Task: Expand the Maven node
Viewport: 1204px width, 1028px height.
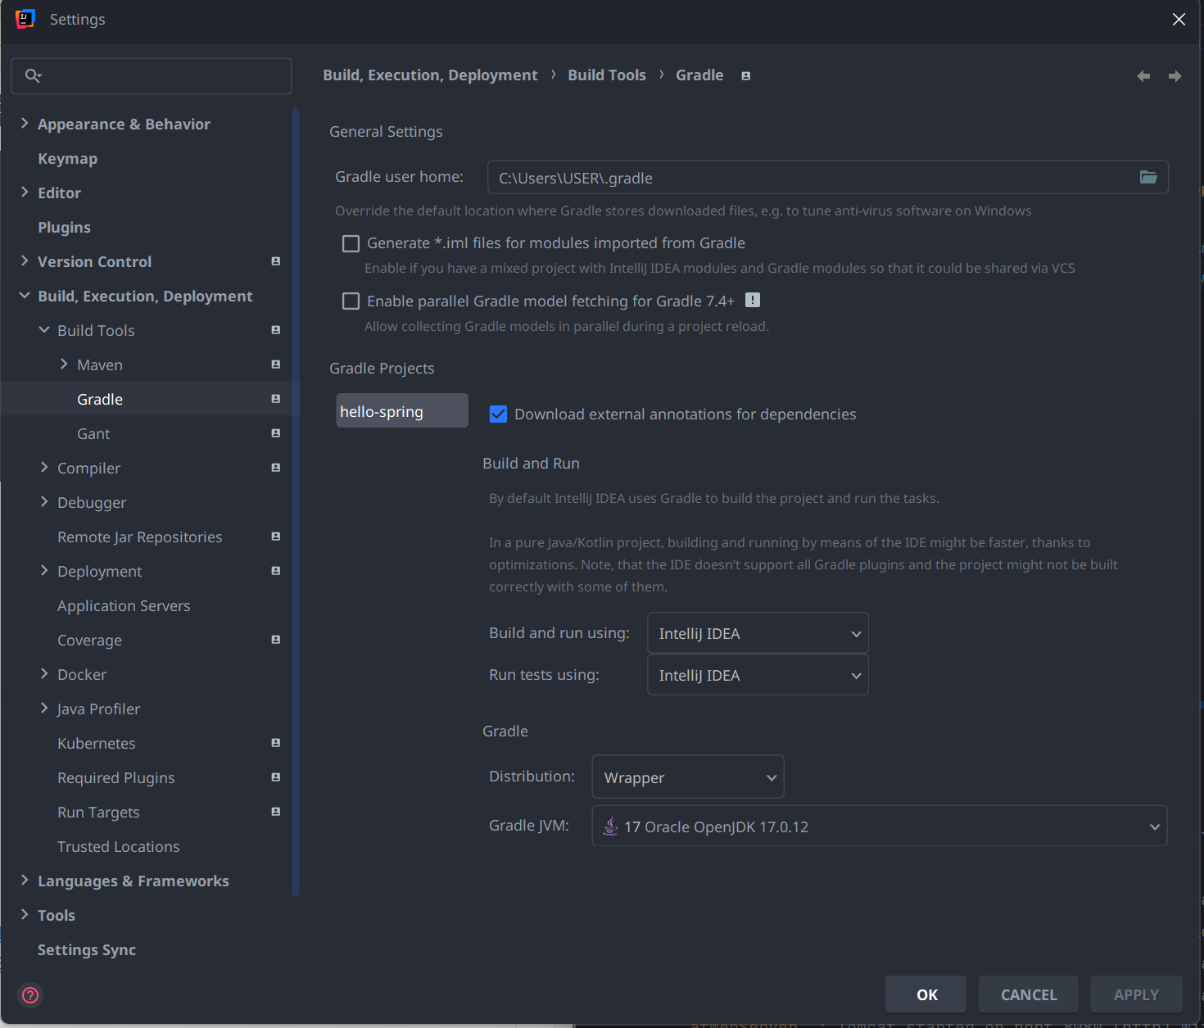Action: [64, 365]
